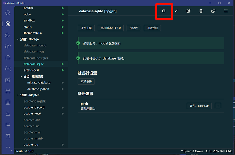Click the 插件主页 button
This screenshot has height=155, width=235.
[87, 28]
